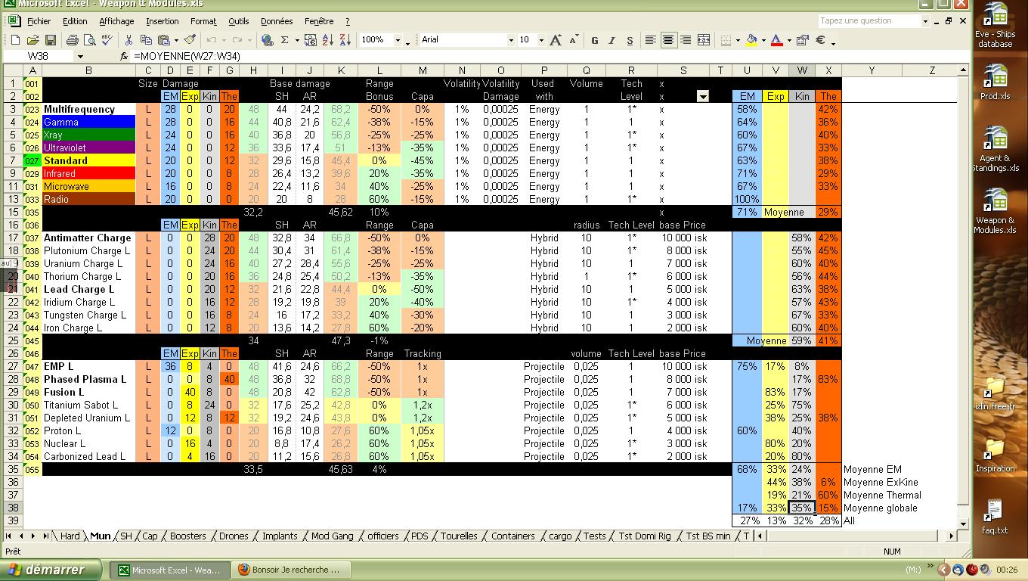The width and height of the screenshot is (1028, 581).
Task: Sort descending Z to A
Action: (345, 40)
